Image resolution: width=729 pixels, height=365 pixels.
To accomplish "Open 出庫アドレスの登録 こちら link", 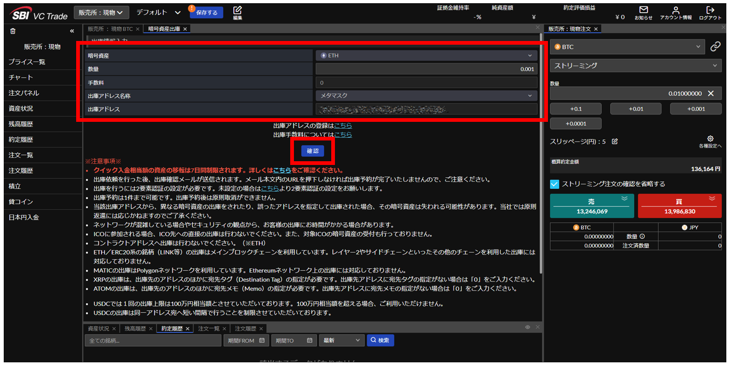I will [343, 126].
